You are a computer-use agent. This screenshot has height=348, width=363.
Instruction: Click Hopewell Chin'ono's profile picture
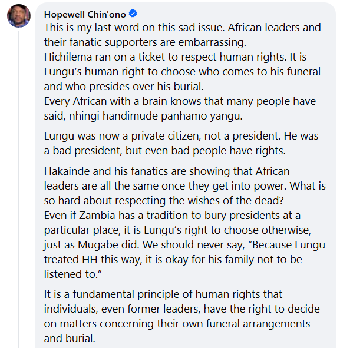tap(18, 16)
